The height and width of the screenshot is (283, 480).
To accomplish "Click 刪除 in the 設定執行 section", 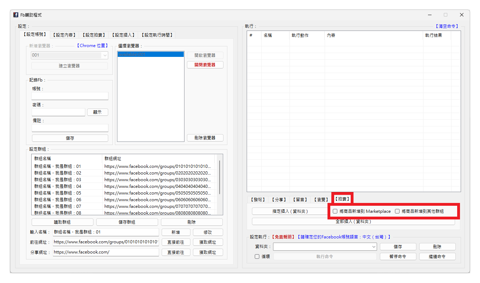I will (x=437, y=247).
